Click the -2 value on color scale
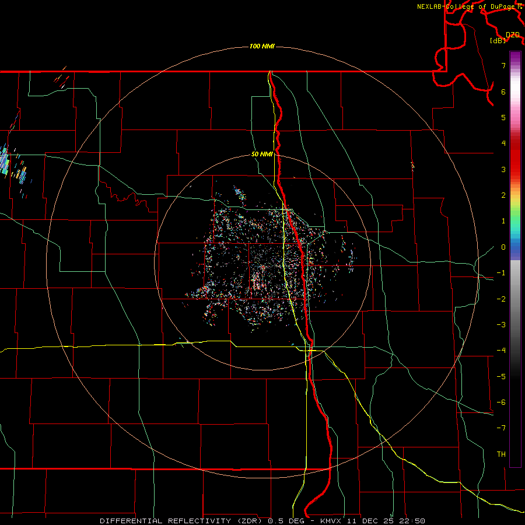The image size is (525, 525). click(x=501, y=299)
